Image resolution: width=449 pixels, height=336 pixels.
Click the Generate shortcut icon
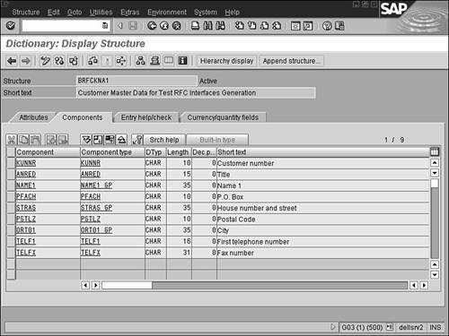click(x=308, y=26)
